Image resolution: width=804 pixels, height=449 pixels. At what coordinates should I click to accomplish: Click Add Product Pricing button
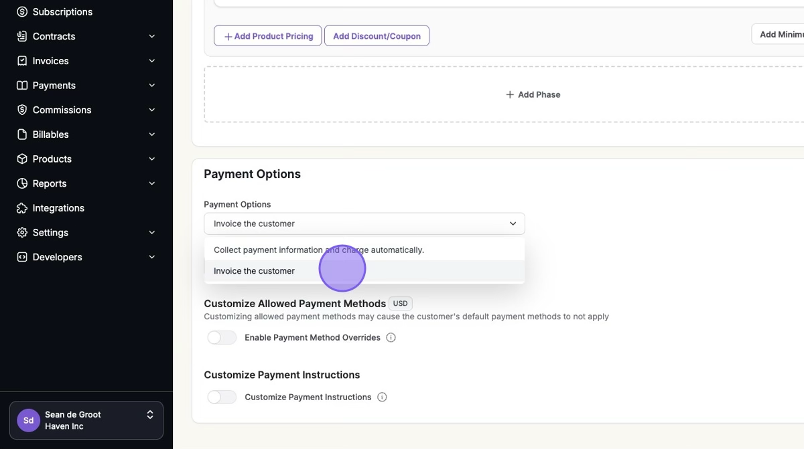pos(268,36)
